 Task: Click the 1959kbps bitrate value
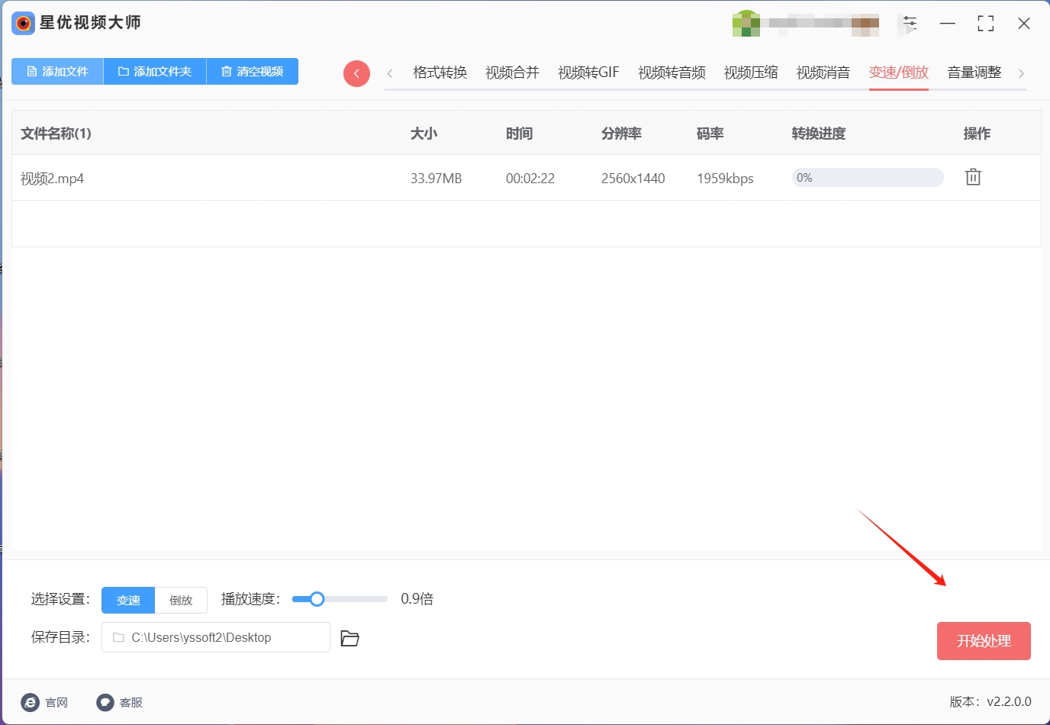[x=725, y=179]
